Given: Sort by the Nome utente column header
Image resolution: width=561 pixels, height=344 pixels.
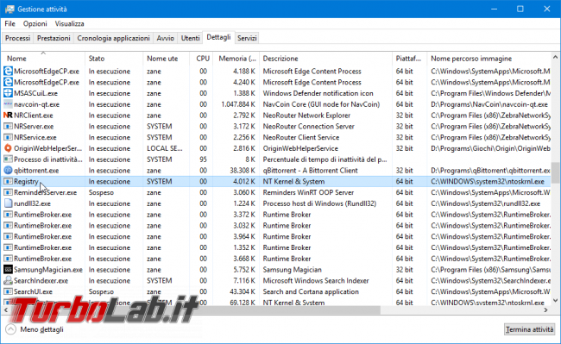Looking at the screenshot, I should (x=167, y=59).
